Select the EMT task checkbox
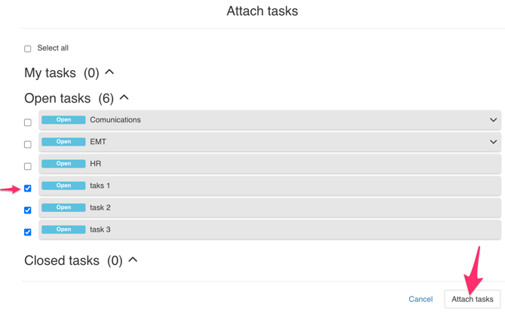Viewport: 505px width, 314px height. 28,144
